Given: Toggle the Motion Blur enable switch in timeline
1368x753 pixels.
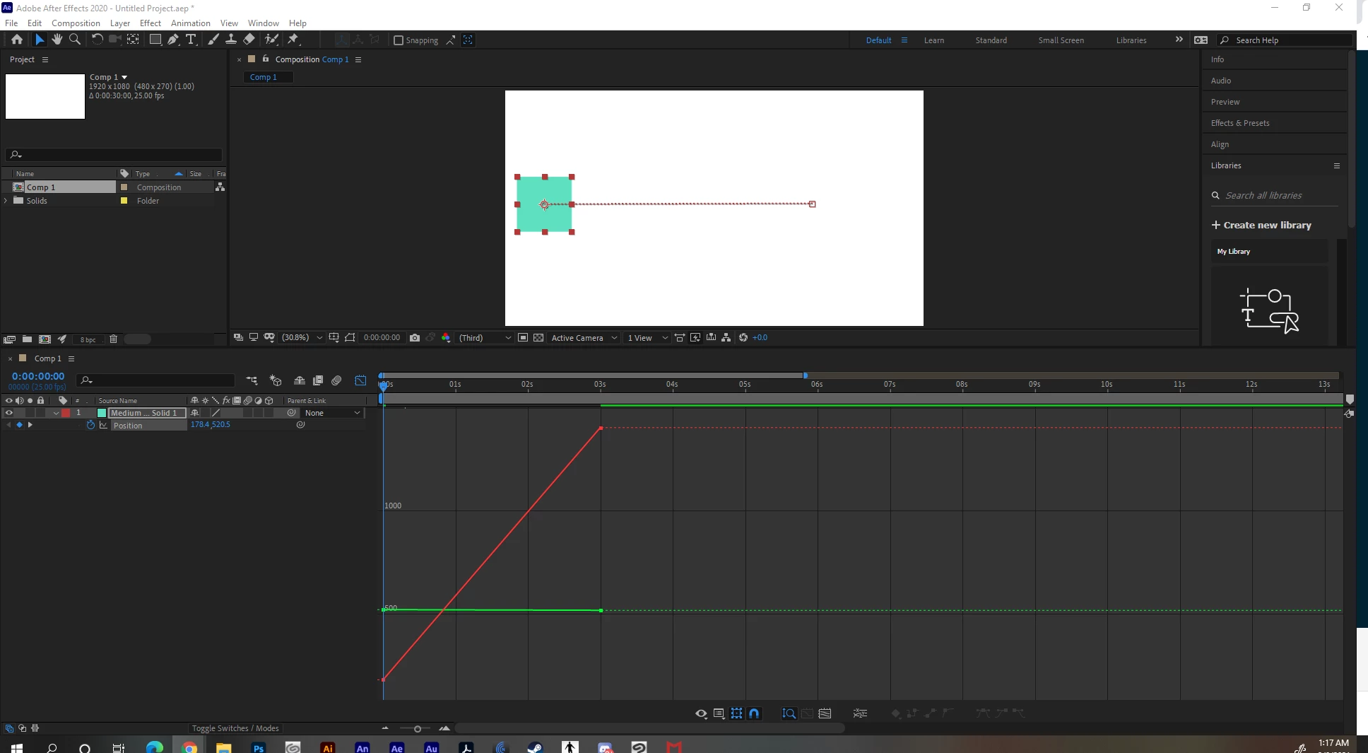Looking at the screenshot, I should click(x=336, y=380).
